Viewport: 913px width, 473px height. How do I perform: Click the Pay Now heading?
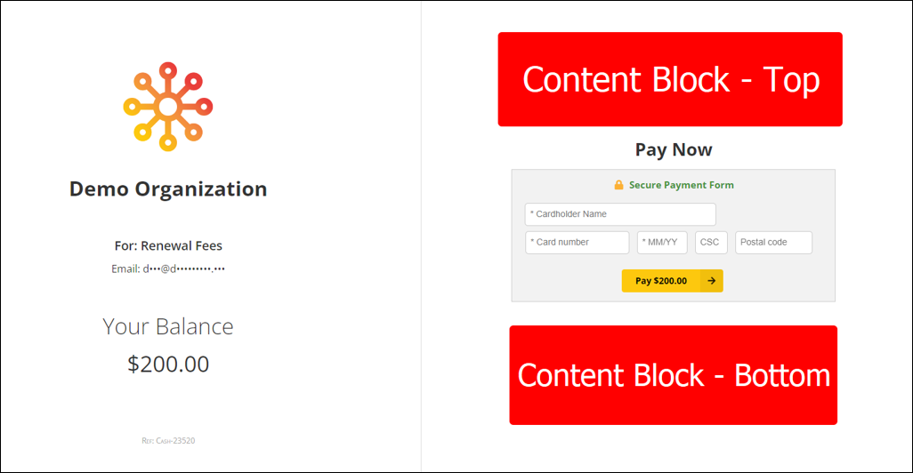point(674,149)
